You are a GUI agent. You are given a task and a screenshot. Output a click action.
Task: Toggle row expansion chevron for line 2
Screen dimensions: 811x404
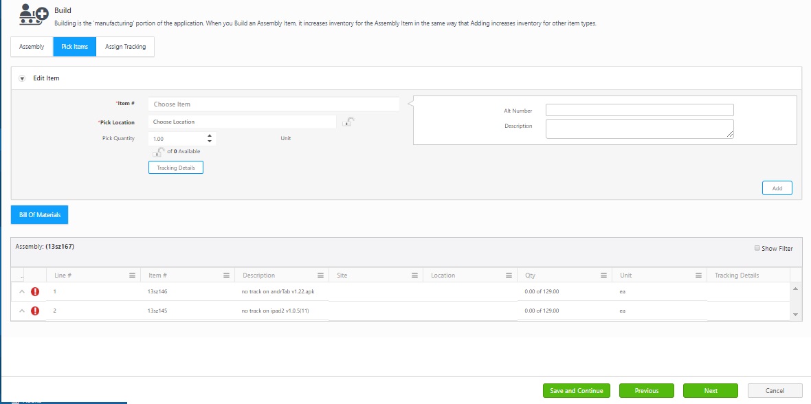(x=21, y=311)
